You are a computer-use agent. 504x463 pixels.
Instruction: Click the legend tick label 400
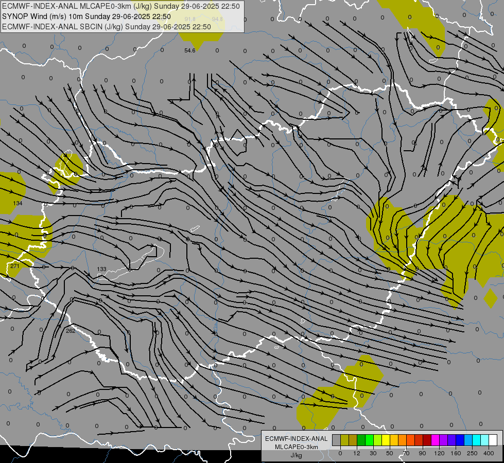[489, 453]
